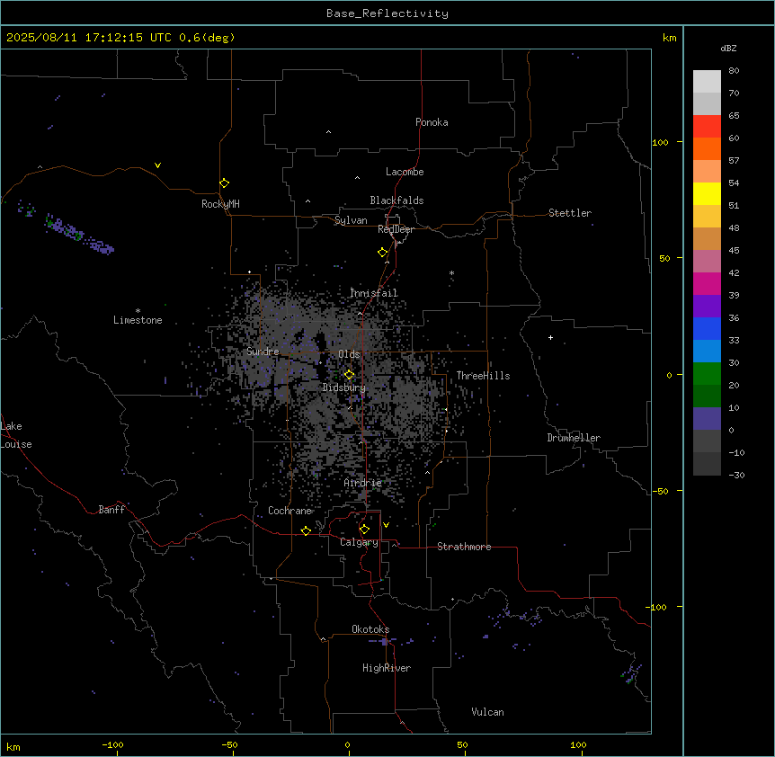Select the Okotoks label
This screenshot has width=775, height=757.
point(370,629)
